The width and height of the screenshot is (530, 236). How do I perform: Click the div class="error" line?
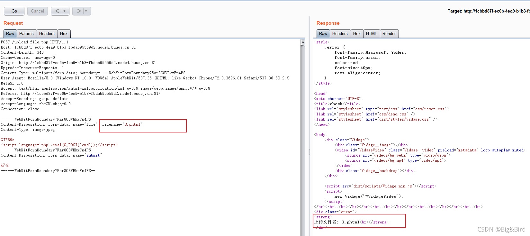pos(335,212)
